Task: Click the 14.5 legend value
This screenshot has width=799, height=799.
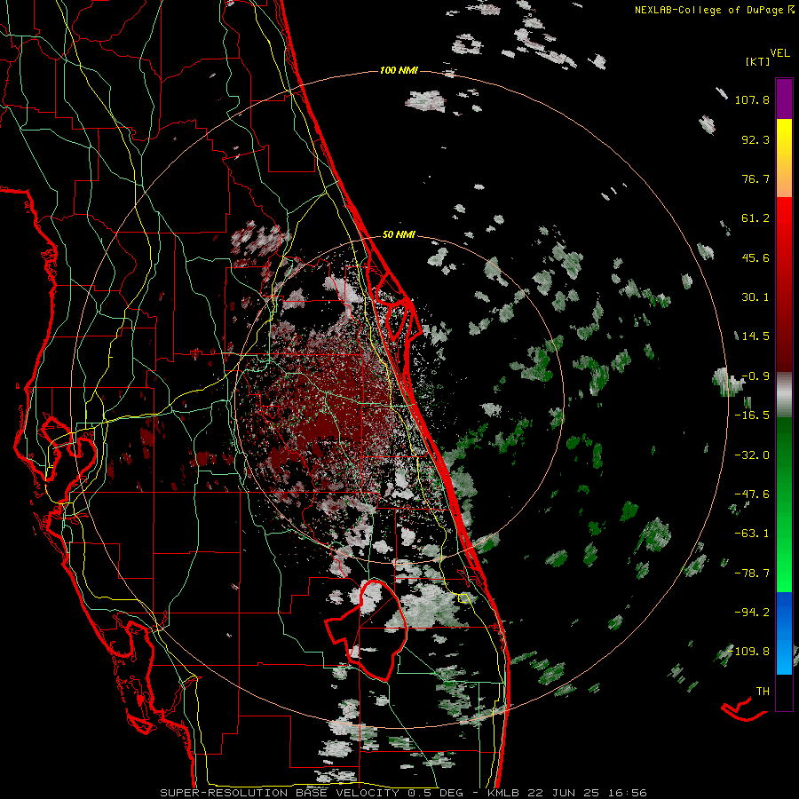Action: point(755,336)
